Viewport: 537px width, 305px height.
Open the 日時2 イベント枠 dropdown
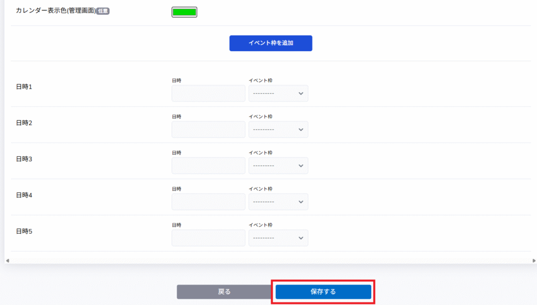point(278,129)
